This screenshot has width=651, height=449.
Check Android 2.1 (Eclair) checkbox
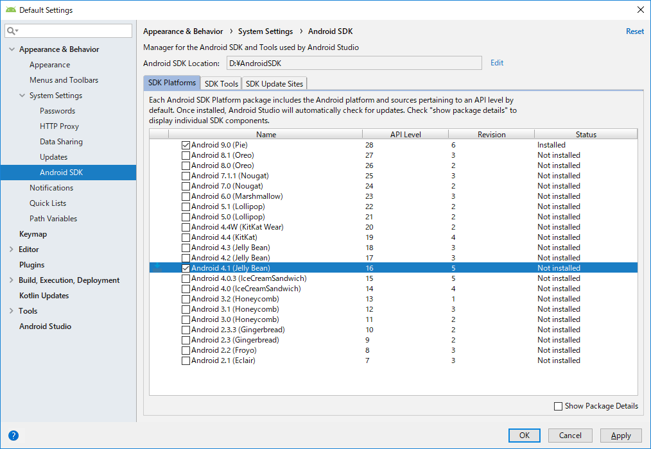(x=186, y=360)
